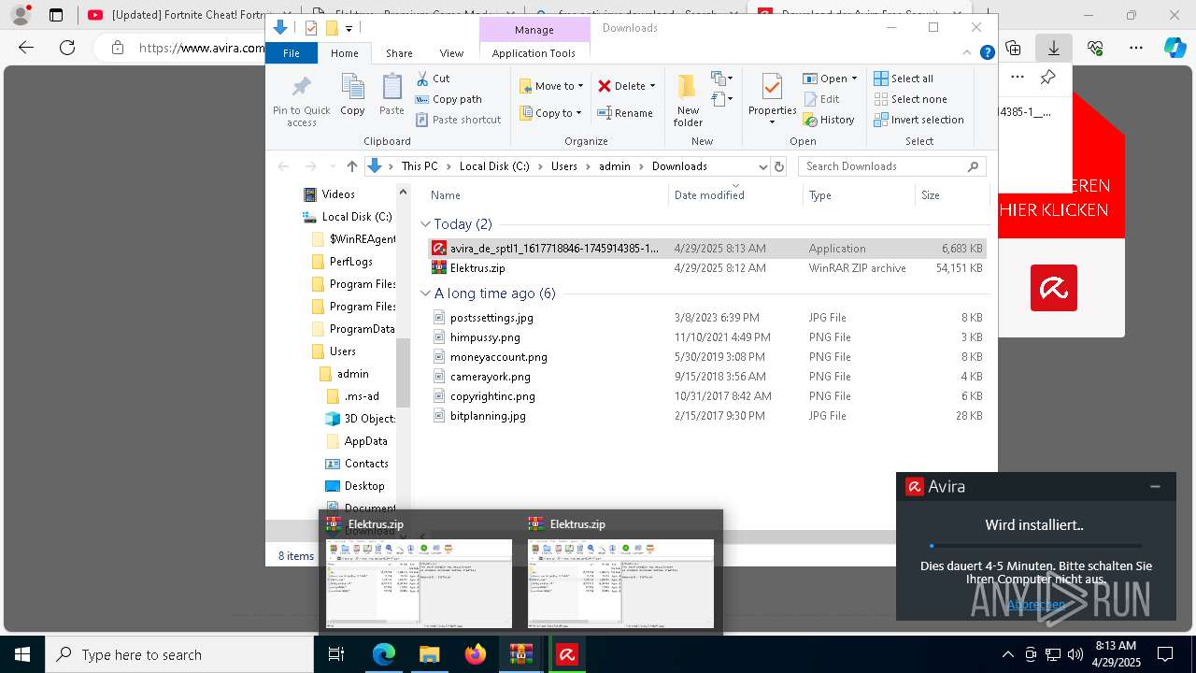Click Select all in ribbon

904,79
